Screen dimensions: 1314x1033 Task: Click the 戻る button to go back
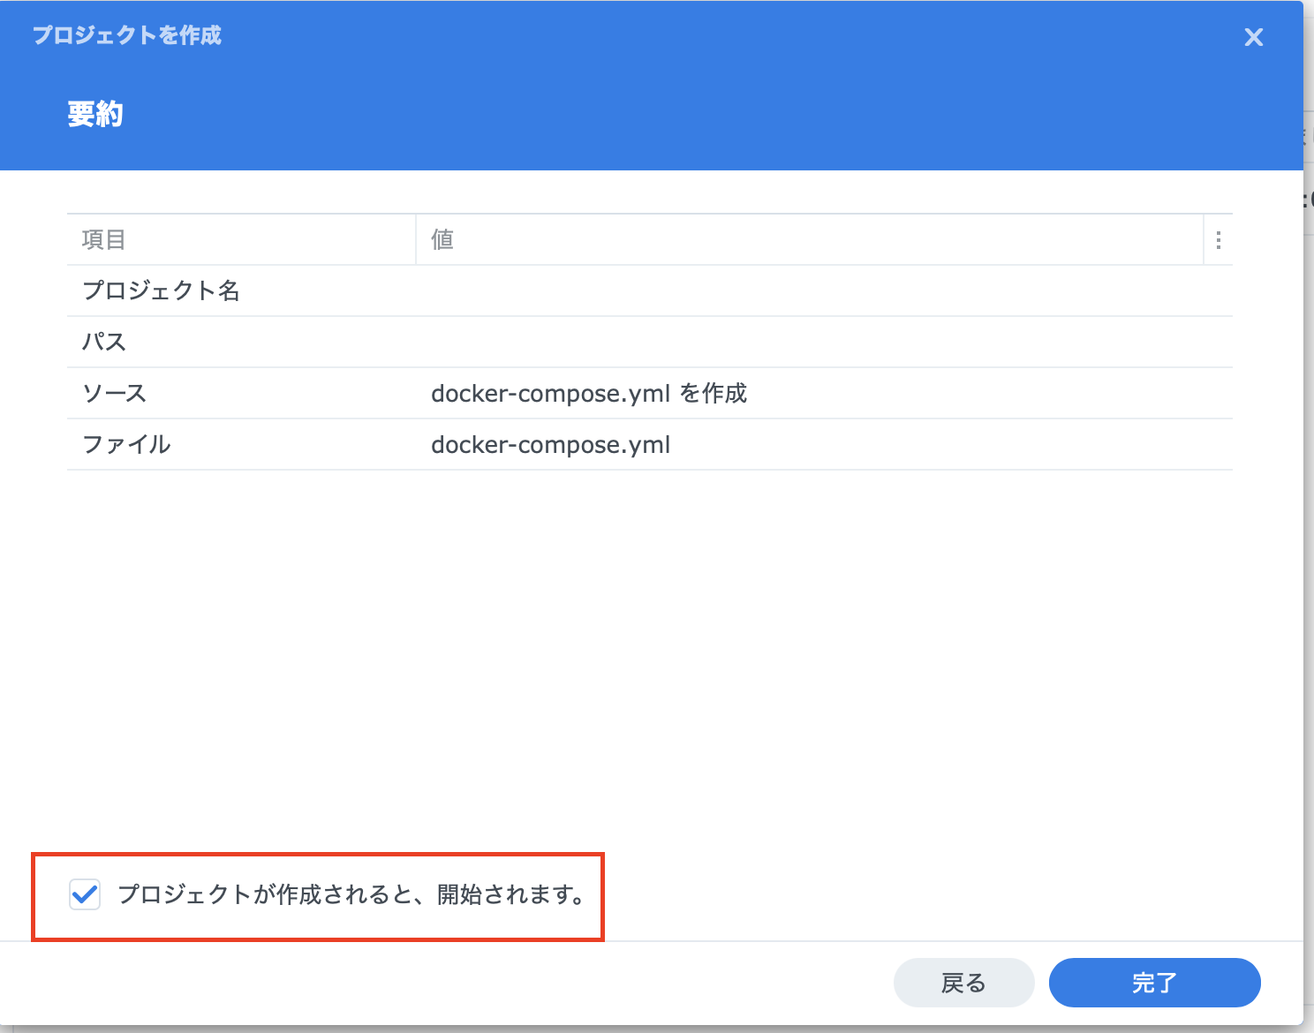pos(963,982)
